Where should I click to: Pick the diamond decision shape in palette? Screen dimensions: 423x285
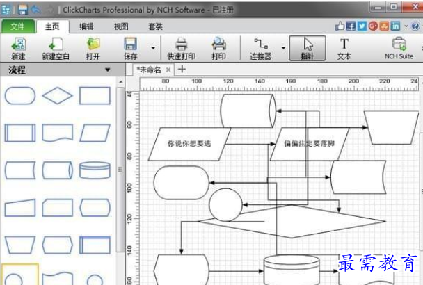pyautogui.click(x=57, y=95)
